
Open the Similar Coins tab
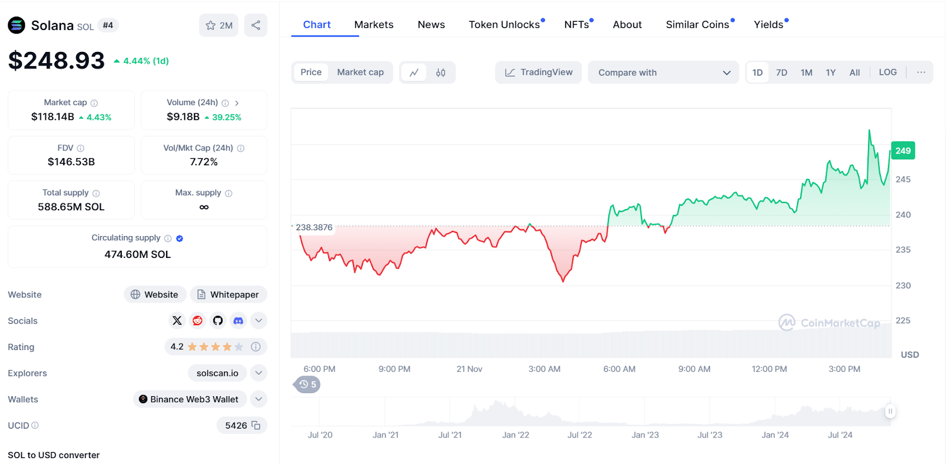tap(698, 24)
